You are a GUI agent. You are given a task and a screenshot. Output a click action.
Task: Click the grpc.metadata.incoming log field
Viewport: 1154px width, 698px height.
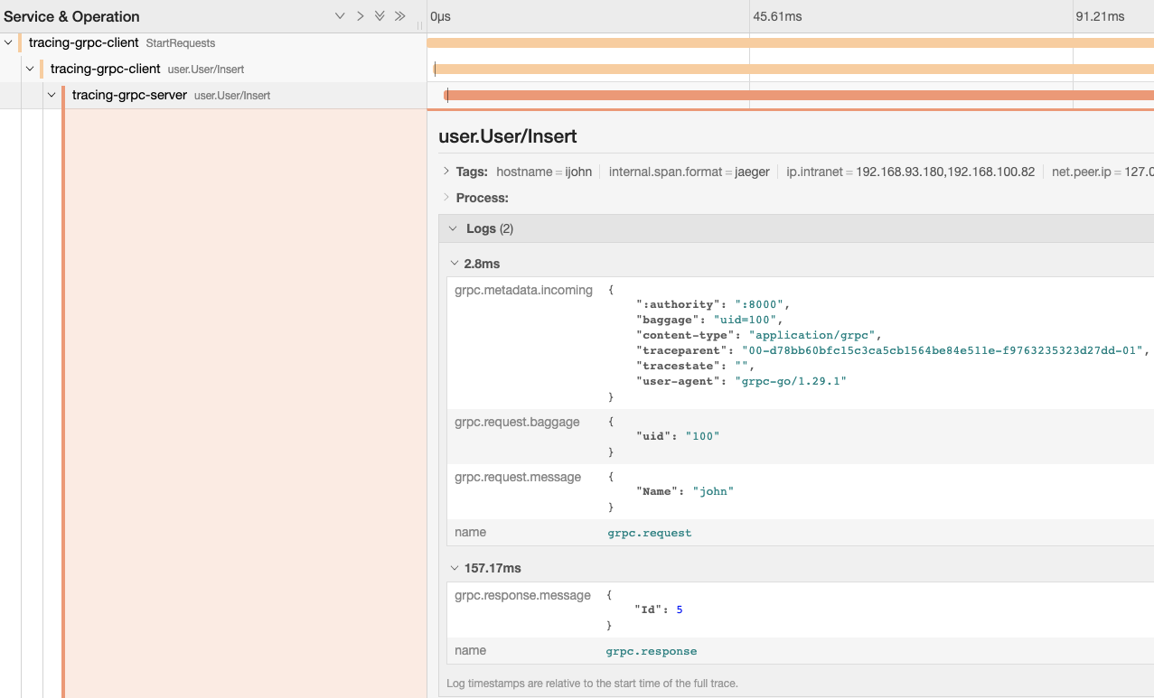pos(523,290)
